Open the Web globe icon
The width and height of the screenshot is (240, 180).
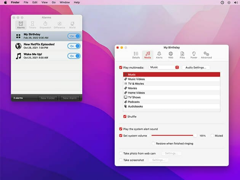click(171, 54)
